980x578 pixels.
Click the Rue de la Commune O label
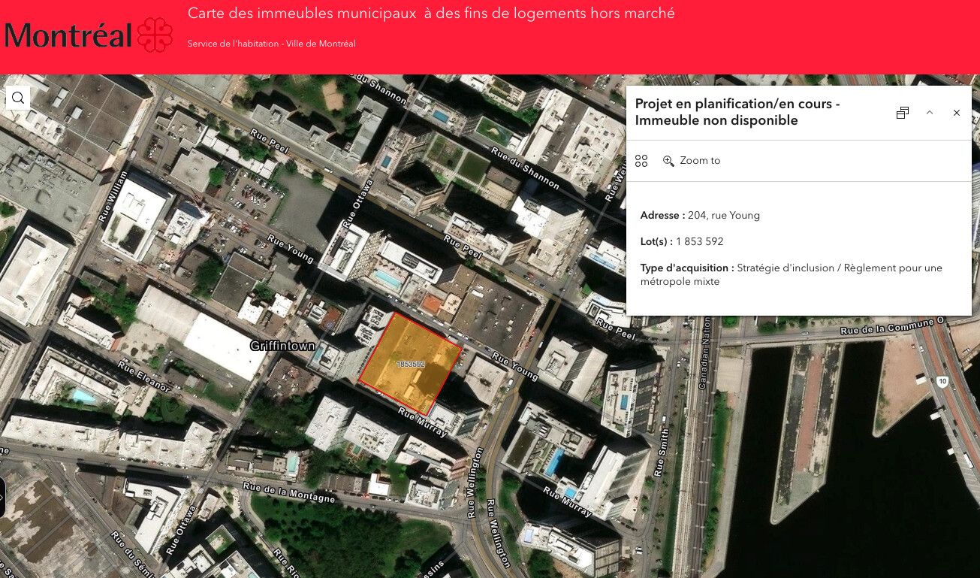tap(892, 327)
